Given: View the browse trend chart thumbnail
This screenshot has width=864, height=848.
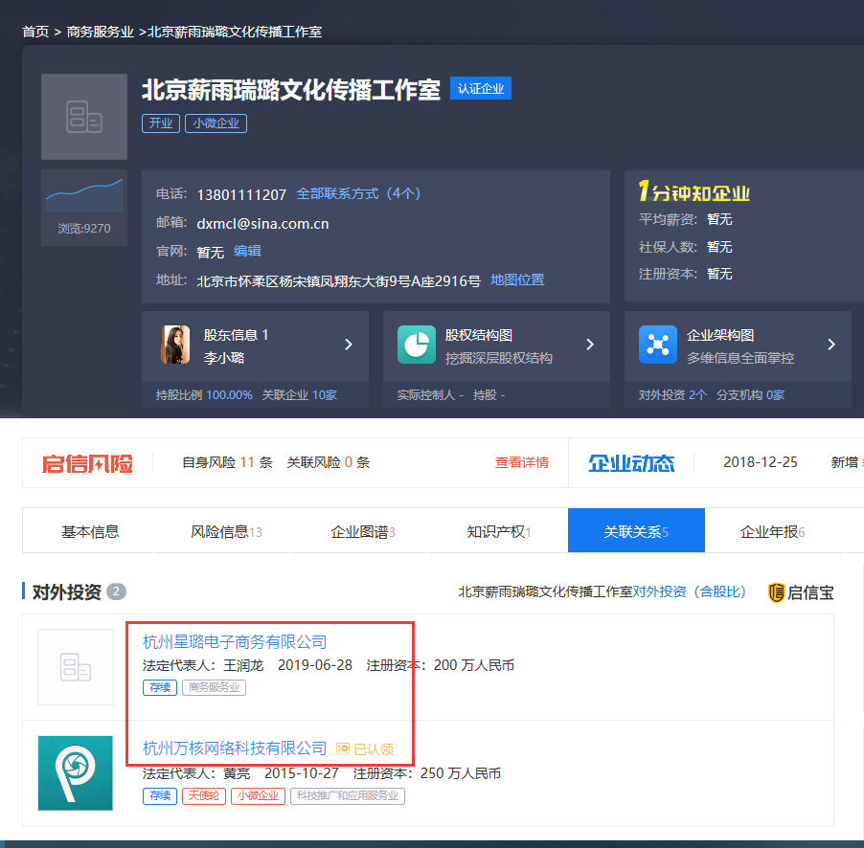Looking at the screenshot, I should (x=84, y=195).
